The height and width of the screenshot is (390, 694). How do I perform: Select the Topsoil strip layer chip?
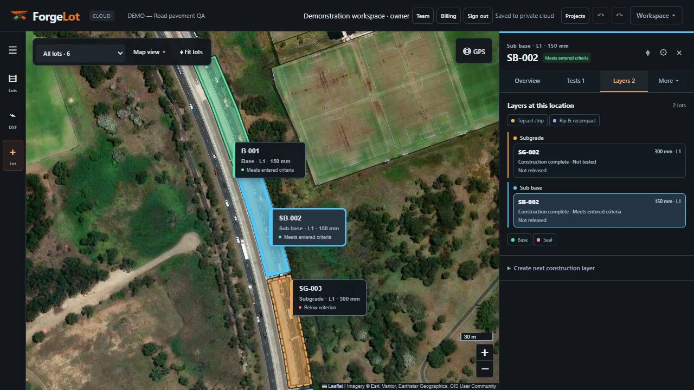[528, 121]
